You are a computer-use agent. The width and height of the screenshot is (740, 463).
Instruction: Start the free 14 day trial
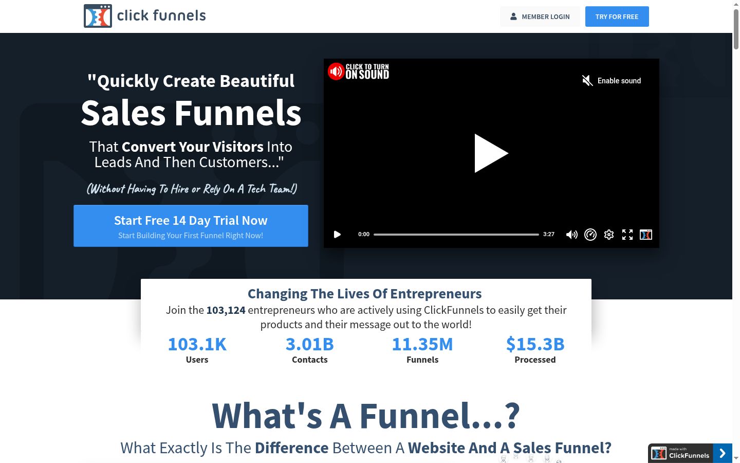tap(191, 226)
